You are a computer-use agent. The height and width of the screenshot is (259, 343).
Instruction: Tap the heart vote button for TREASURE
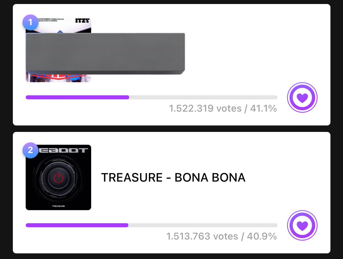coord(302,226)
